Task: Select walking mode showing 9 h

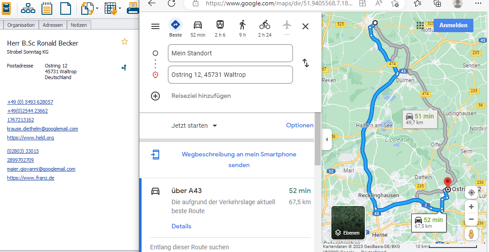Action: tap(242, 29)
